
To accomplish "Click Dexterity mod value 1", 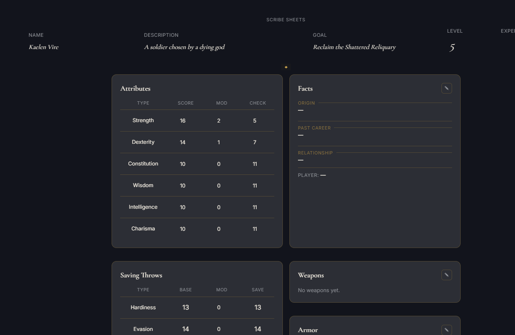I will tap(219, 143).
